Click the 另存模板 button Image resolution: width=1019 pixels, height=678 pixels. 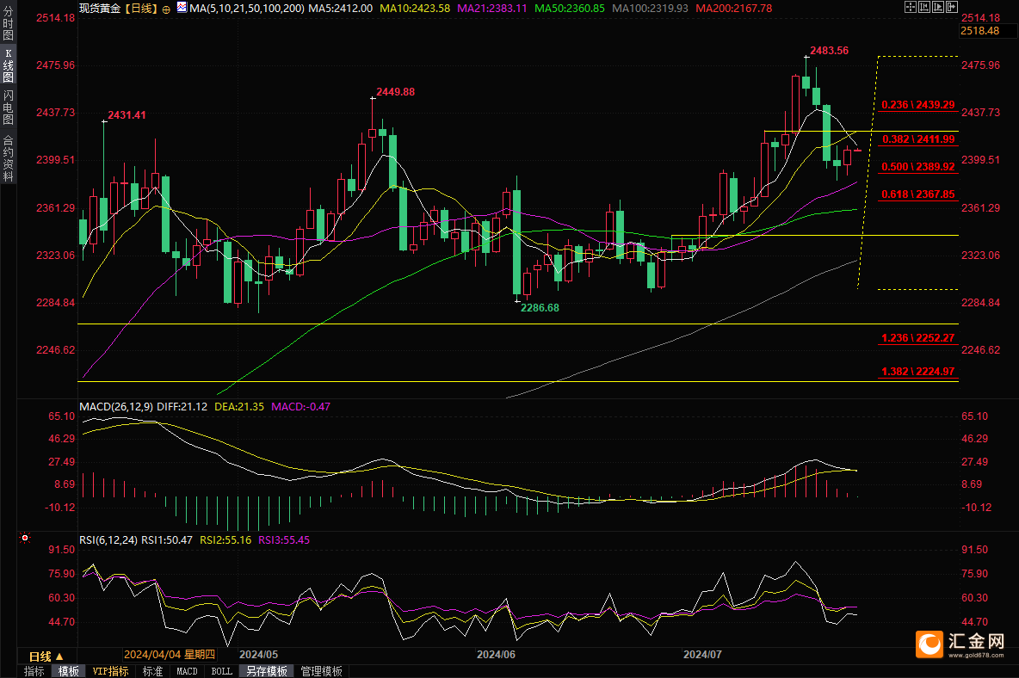click(267, 671)
